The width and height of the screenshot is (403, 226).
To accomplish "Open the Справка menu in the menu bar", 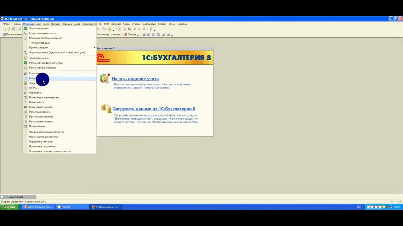I will tap(182, 24).
